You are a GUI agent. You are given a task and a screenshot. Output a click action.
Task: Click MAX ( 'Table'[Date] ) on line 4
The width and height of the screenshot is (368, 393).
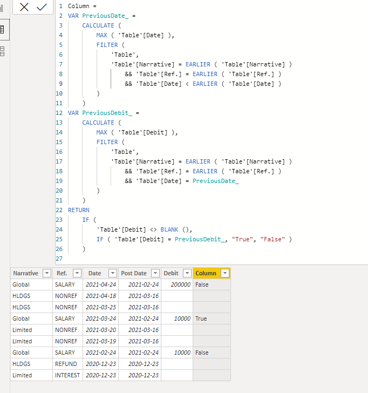tap(133, 35)
